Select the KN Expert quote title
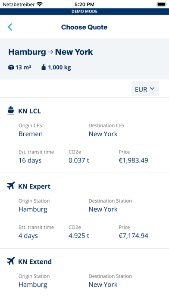This screenshot has width=169, height=300. (x=34, y=186)
